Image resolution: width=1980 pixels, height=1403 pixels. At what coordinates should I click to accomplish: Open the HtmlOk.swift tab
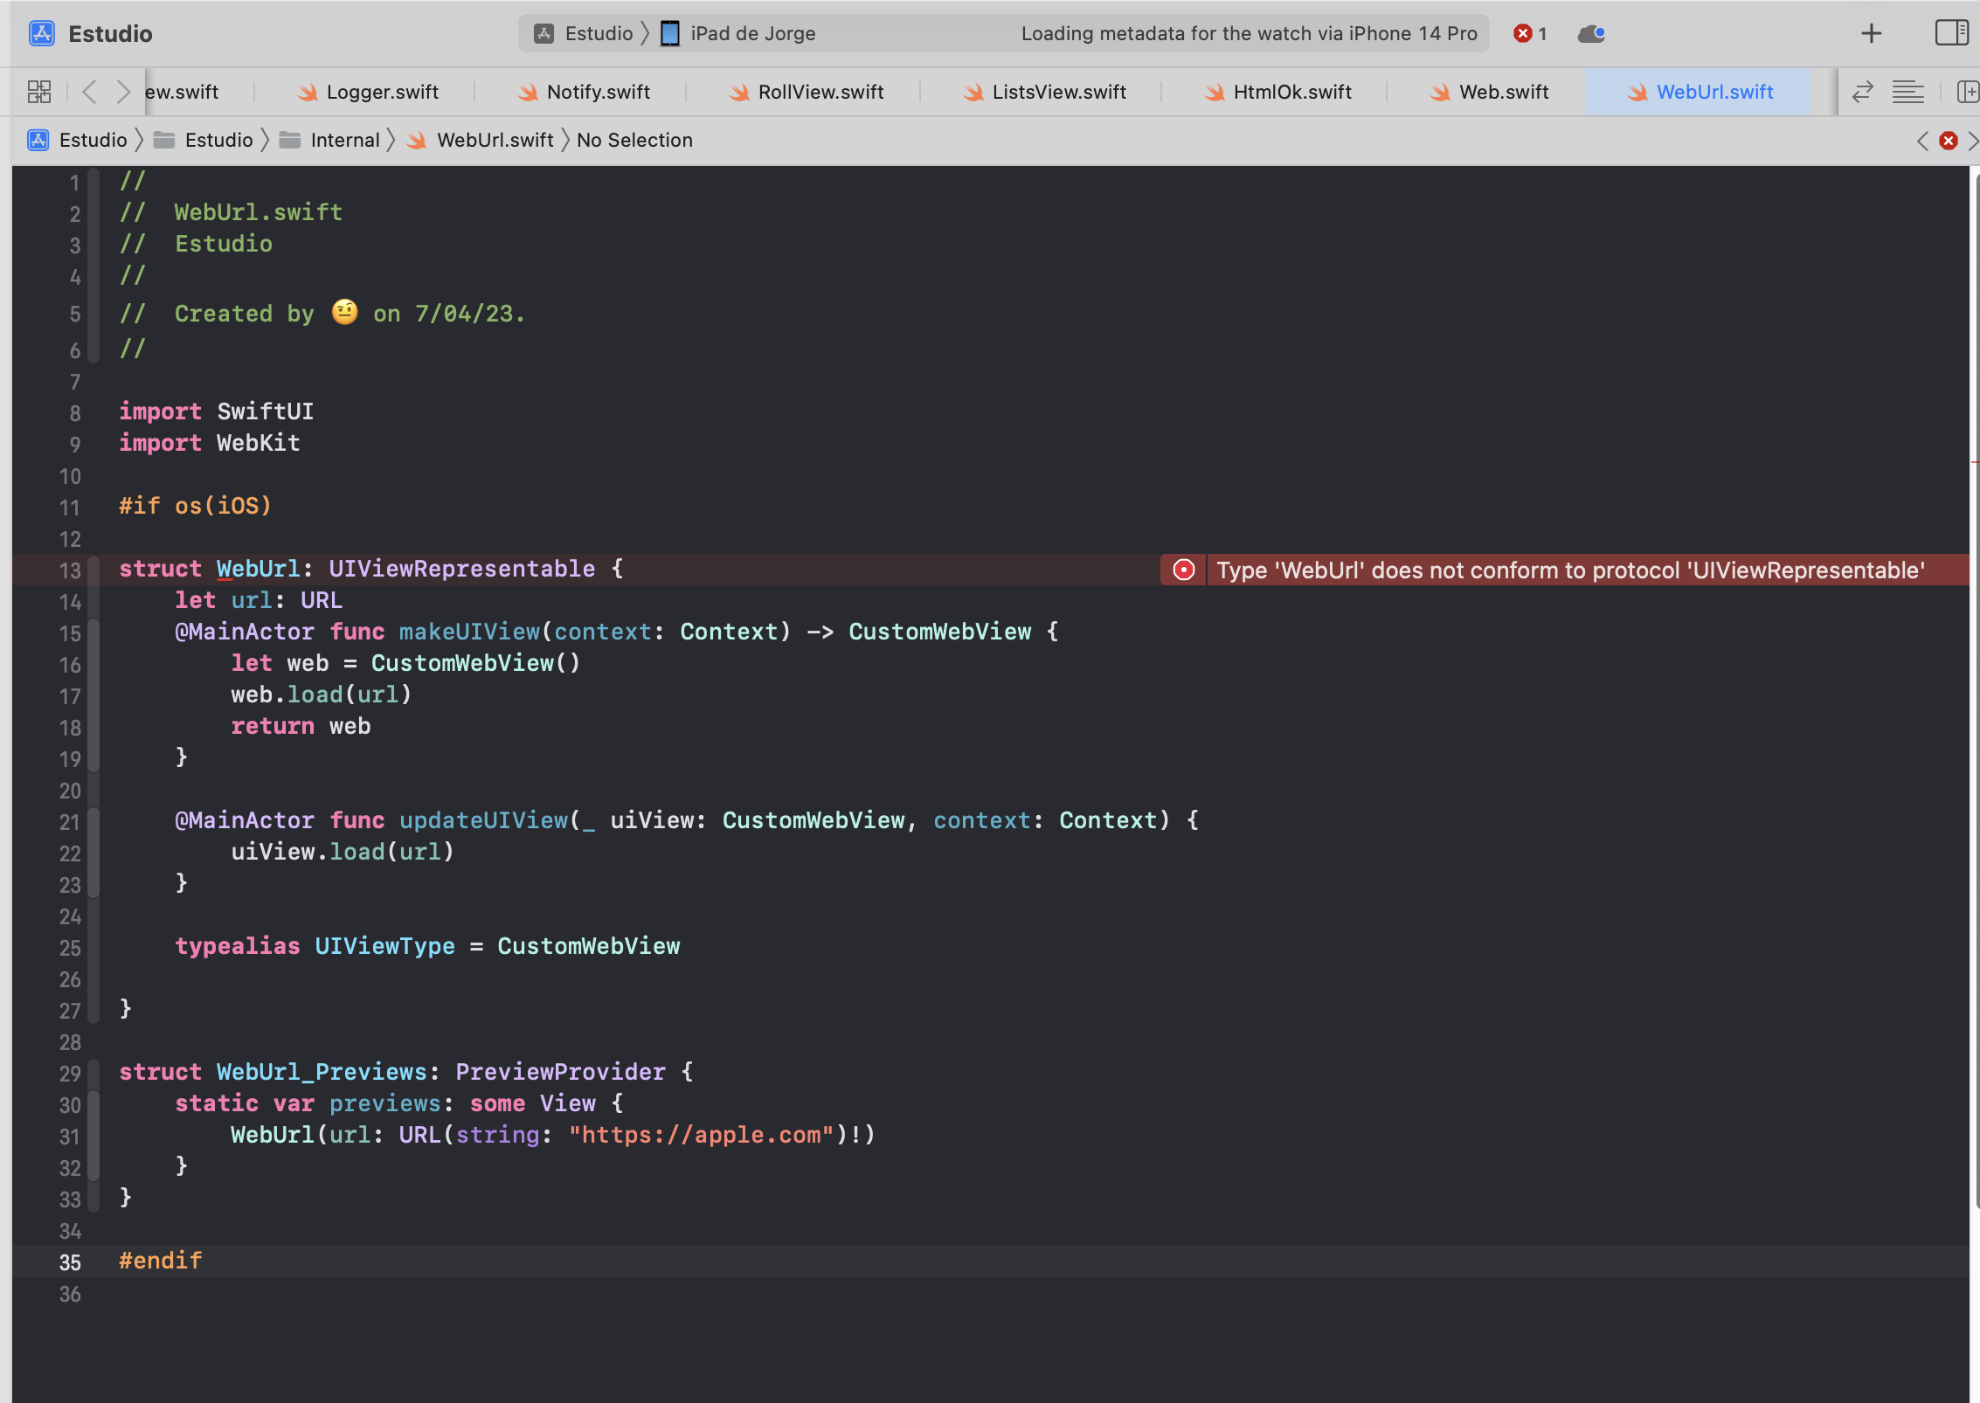pos(1291,92)
